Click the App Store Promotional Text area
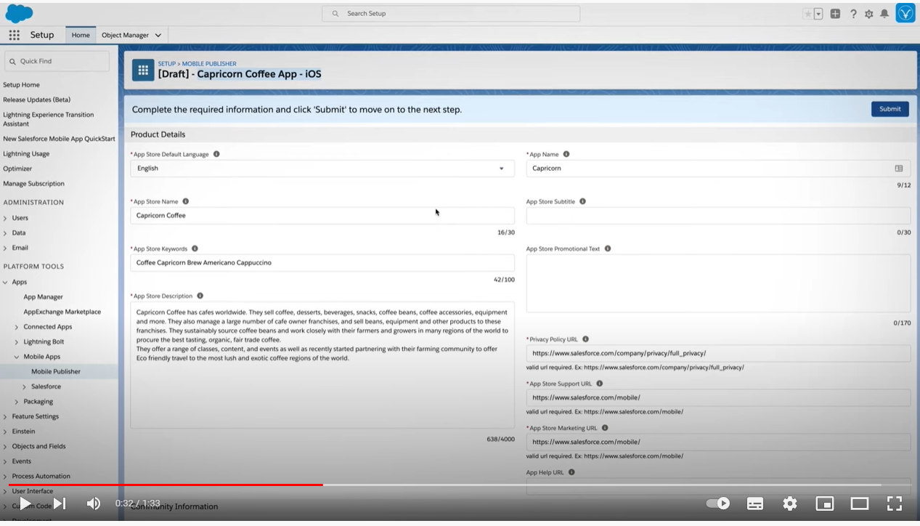The image size is (920, 526). pyautogui.click(x=718, y=283)
